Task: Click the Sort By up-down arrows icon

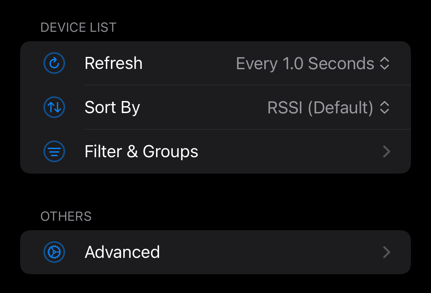Action: pos(54,107)
